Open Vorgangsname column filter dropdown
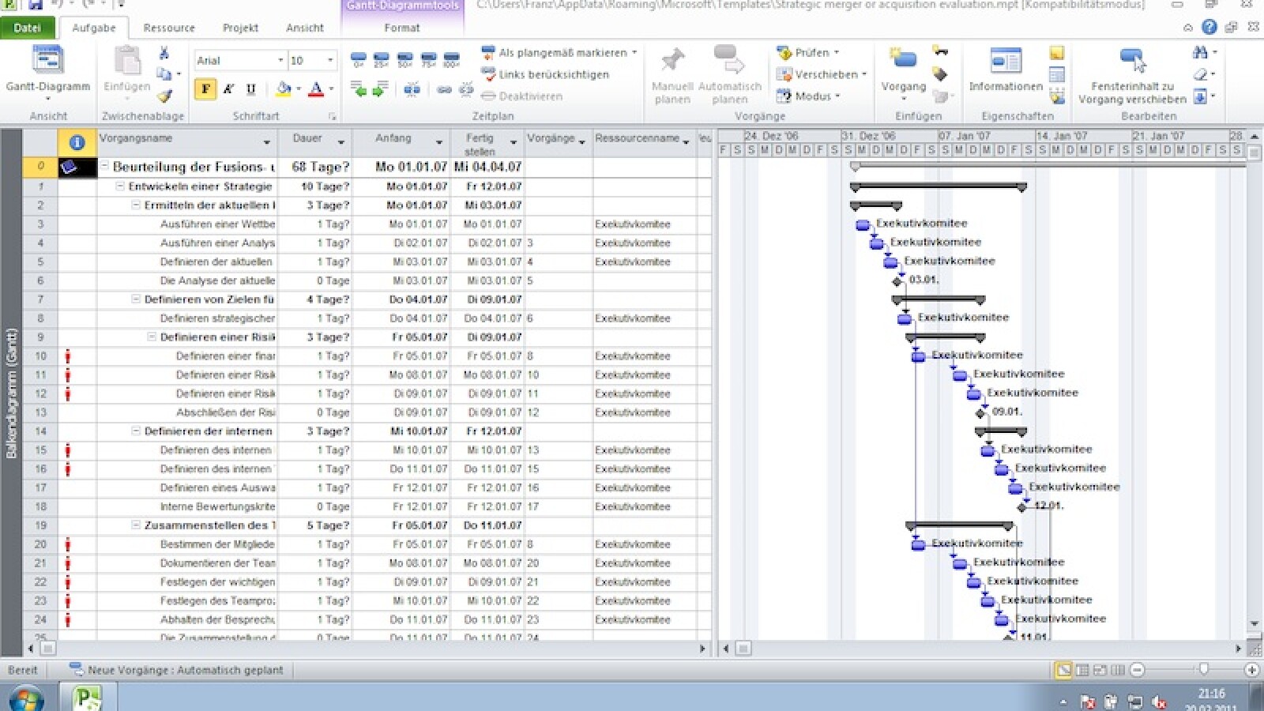The image size is (1264, 711). (x=266, y=142)
